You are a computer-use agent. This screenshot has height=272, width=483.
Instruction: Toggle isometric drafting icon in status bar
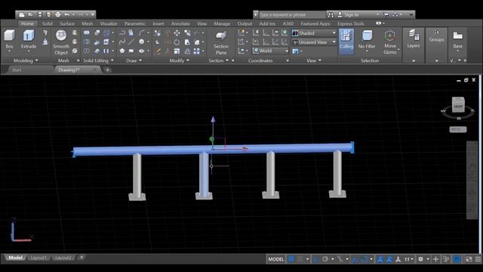pos(340,259)
